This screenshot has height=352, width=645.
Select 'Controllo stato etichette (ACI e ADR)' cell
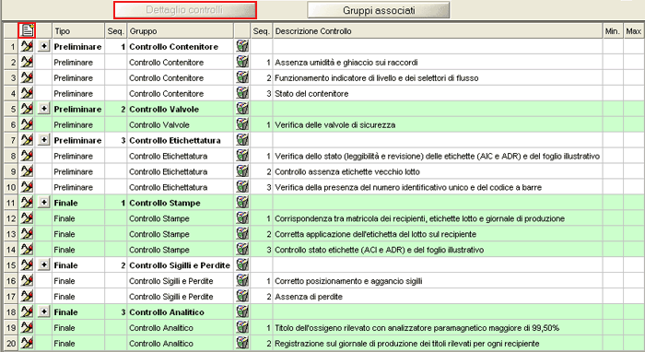coord(438,250)
